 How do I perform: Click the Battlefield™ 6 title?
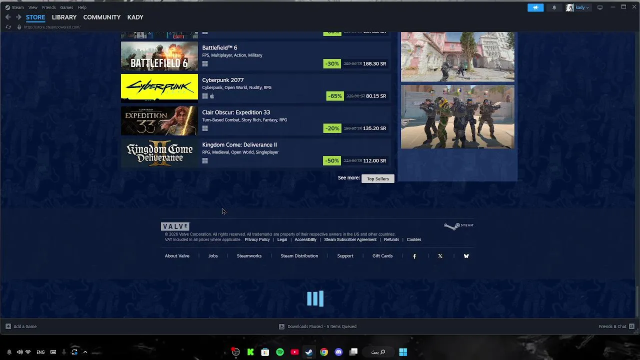(x=219, y=47)
